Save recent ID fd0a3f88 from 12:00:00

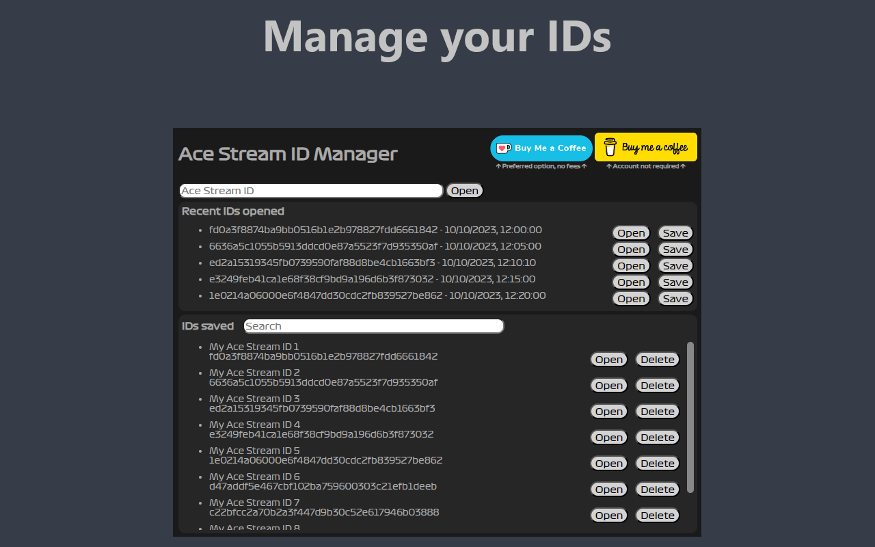(675, 233)
